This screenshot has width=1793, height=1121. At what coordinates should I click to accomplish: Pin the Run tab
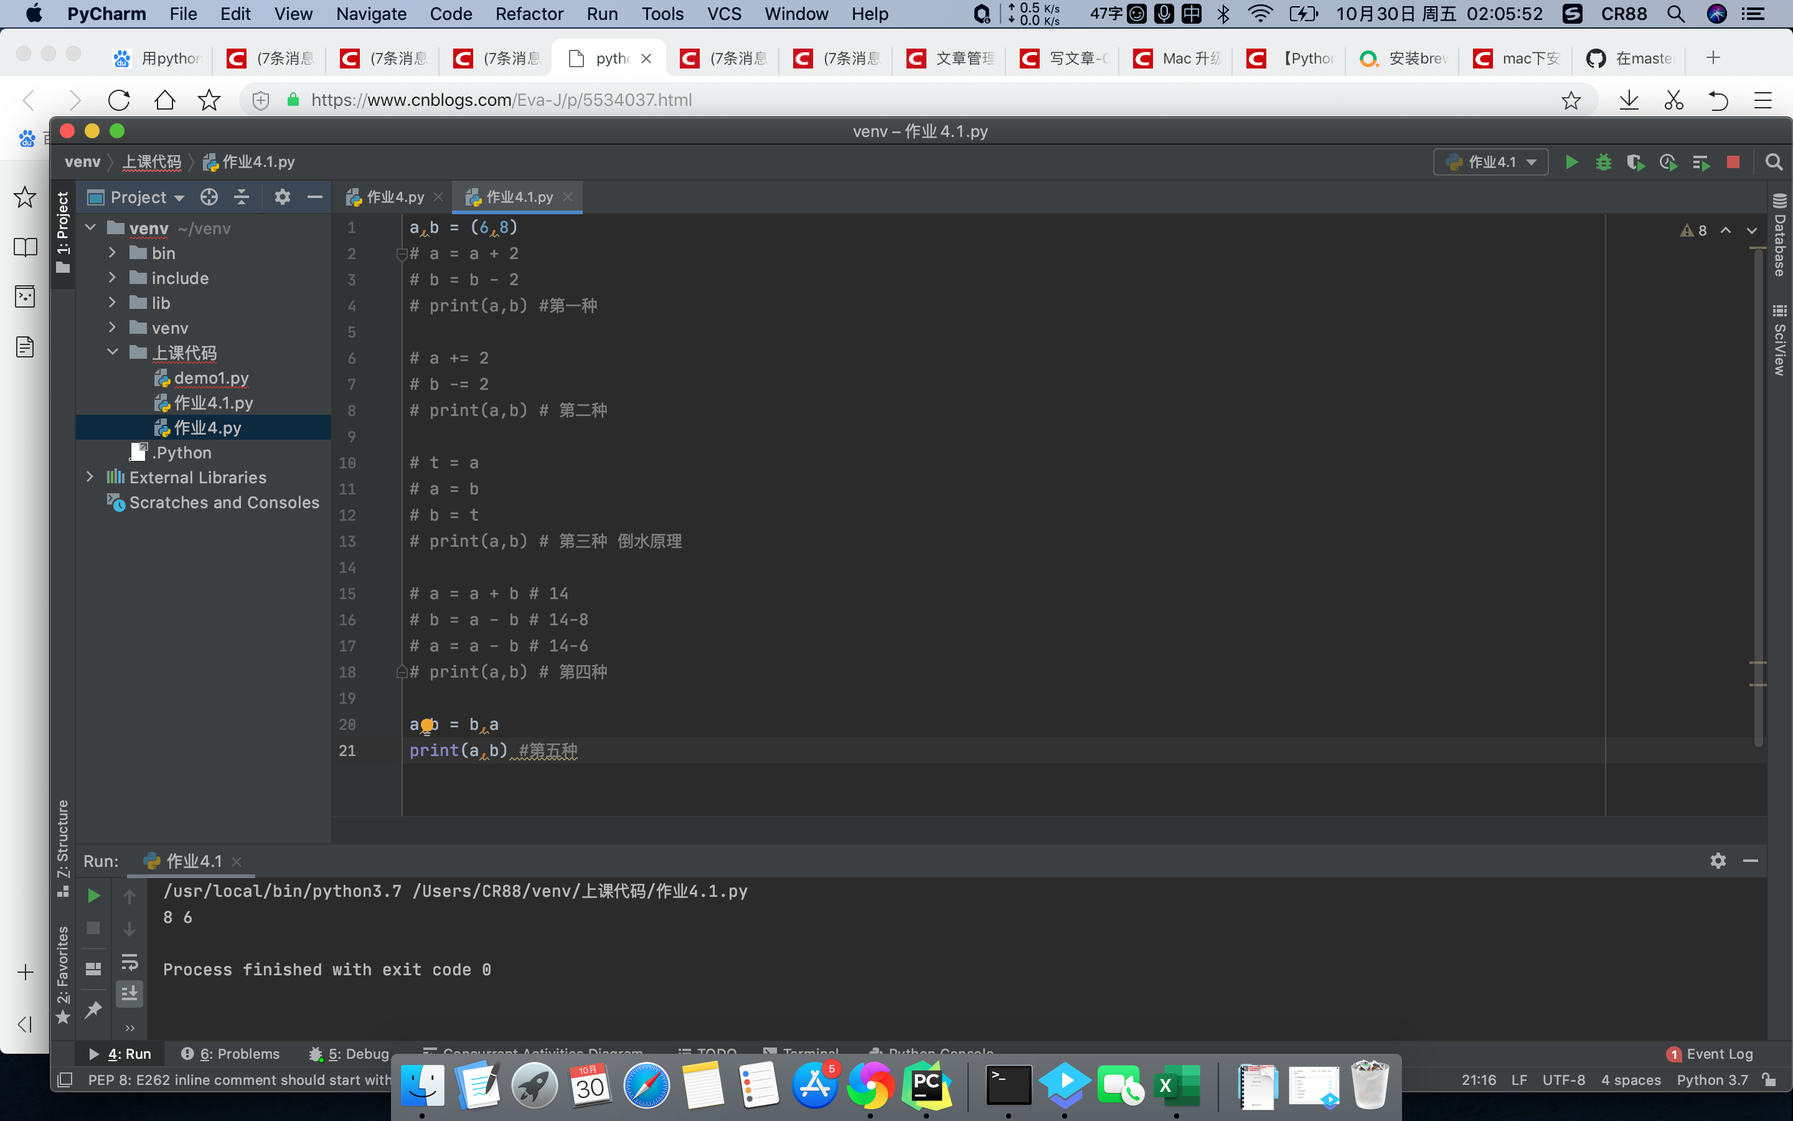[x=93, y=1010]
